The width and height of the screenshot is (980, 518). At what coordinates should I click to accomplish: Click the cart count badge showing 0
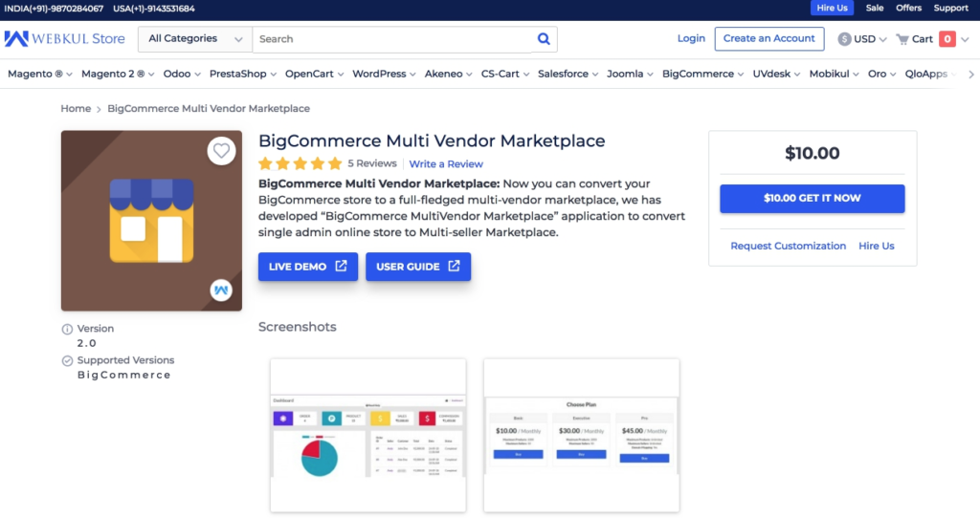point(947,39)
